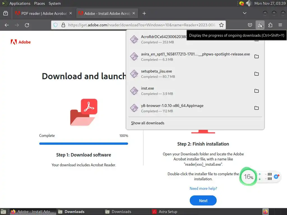Image resolution: width=287 pixels, height=215 pixels.
Task: Open y8-browser-1.0.10 AppImage entry
Action: click(x=190, y=108)
